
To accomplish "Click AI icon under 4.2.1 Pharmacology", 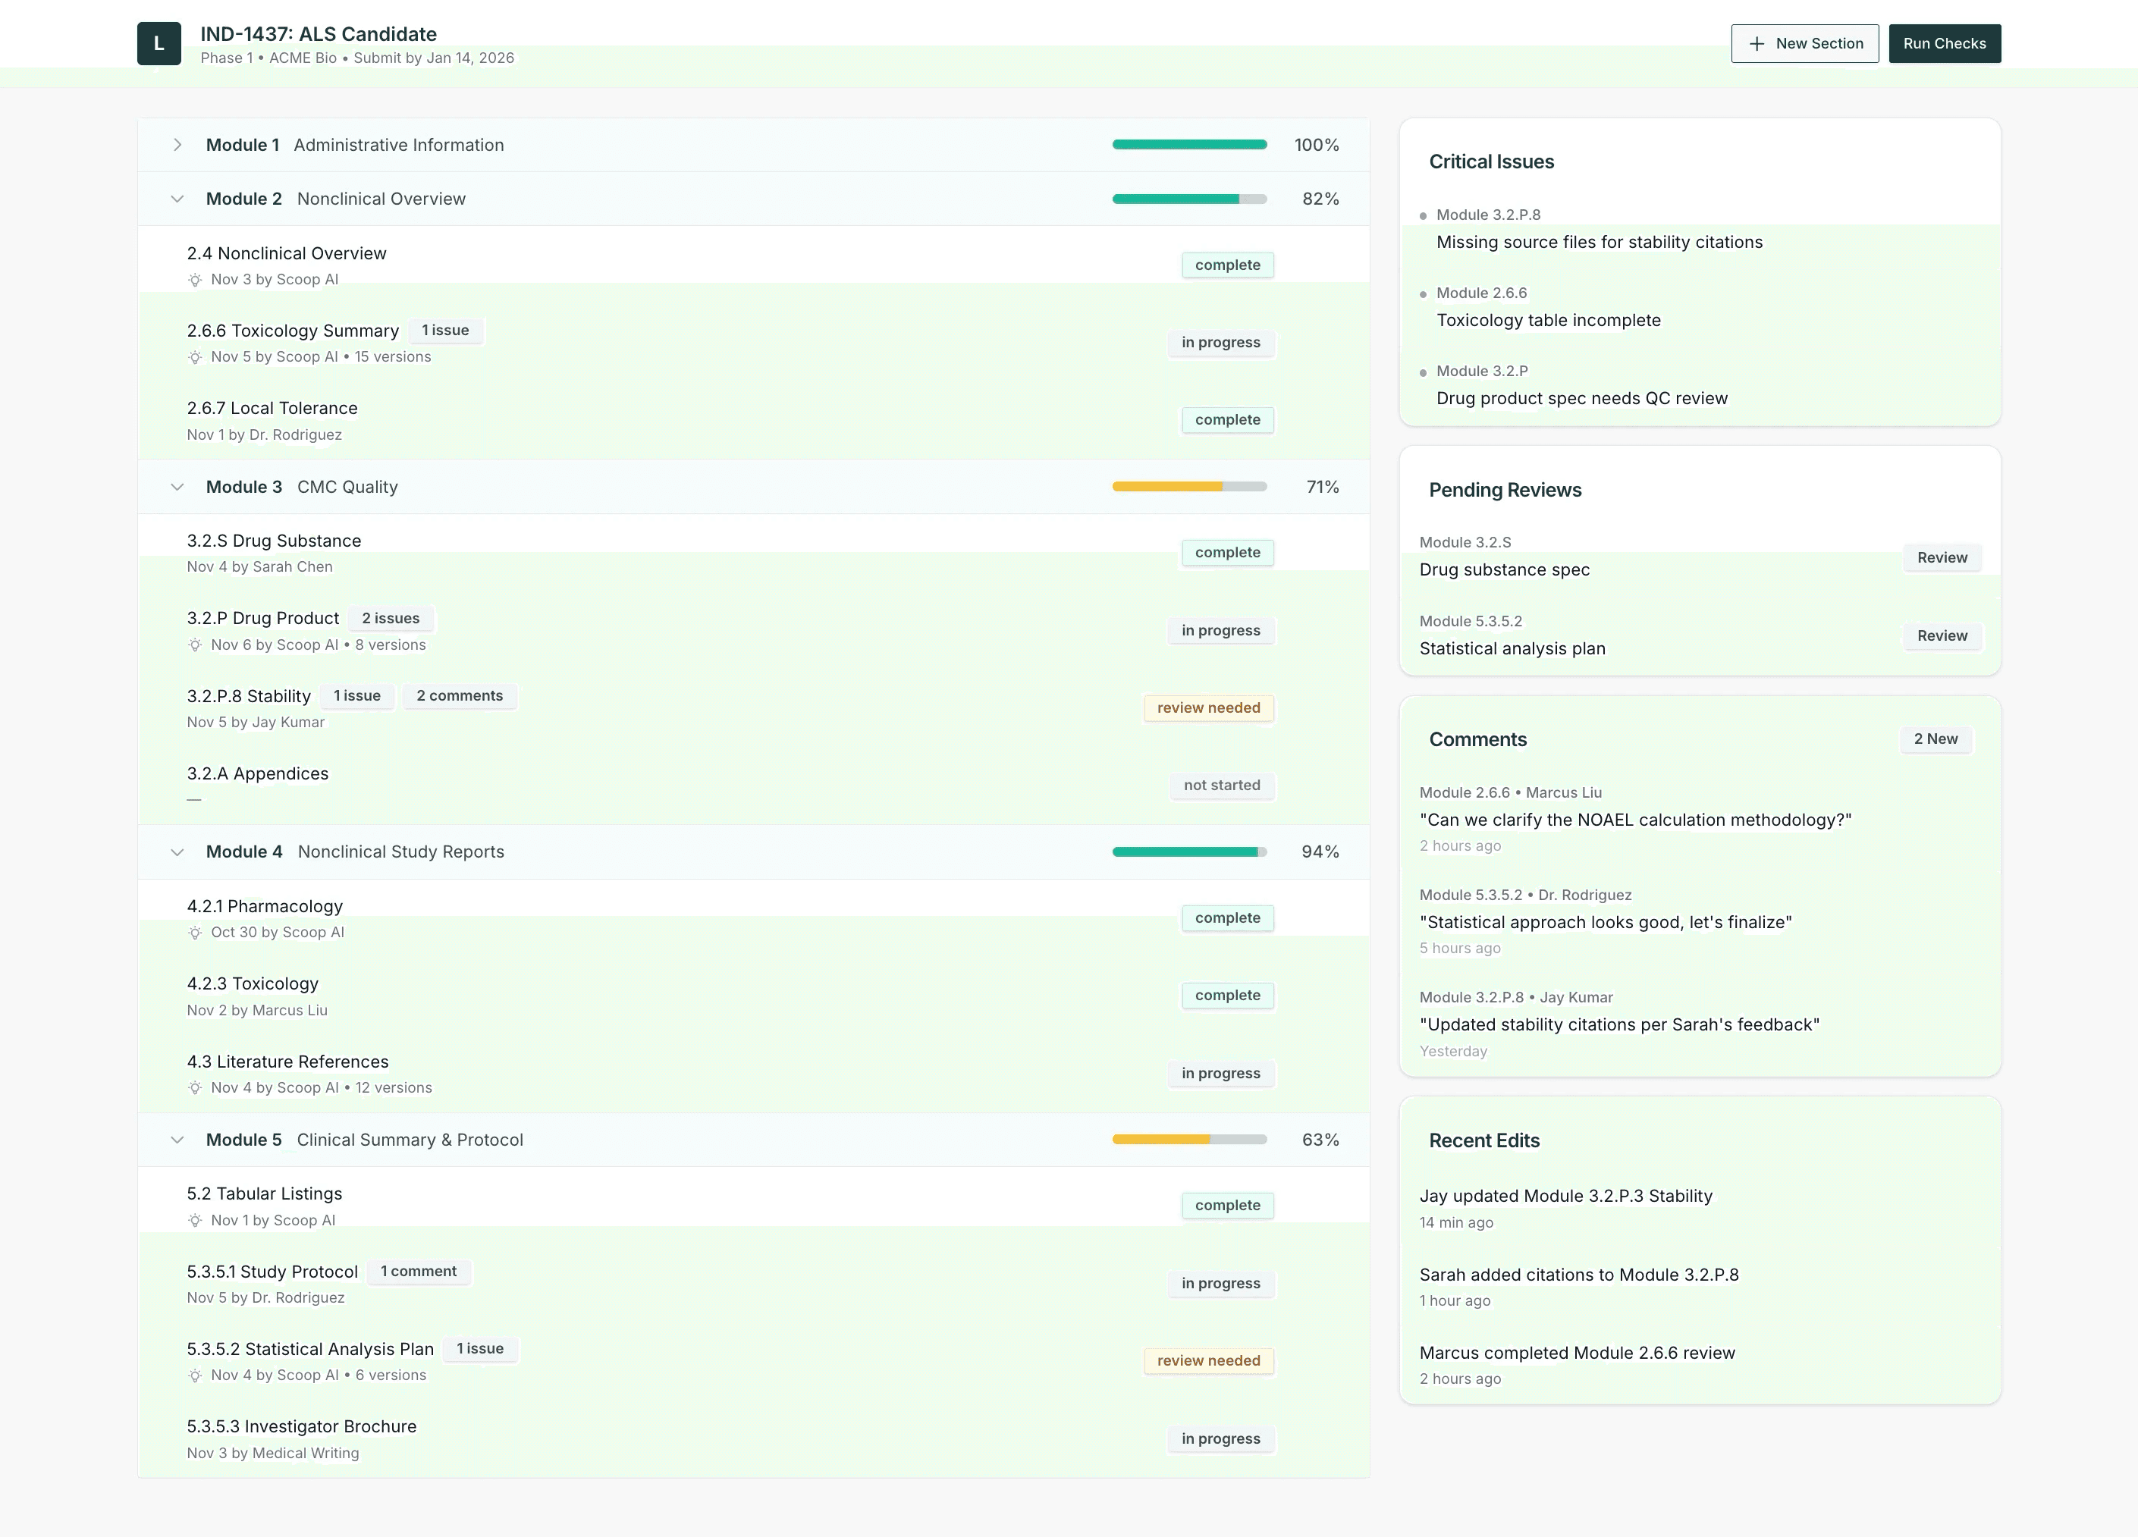I will (195, 933).
